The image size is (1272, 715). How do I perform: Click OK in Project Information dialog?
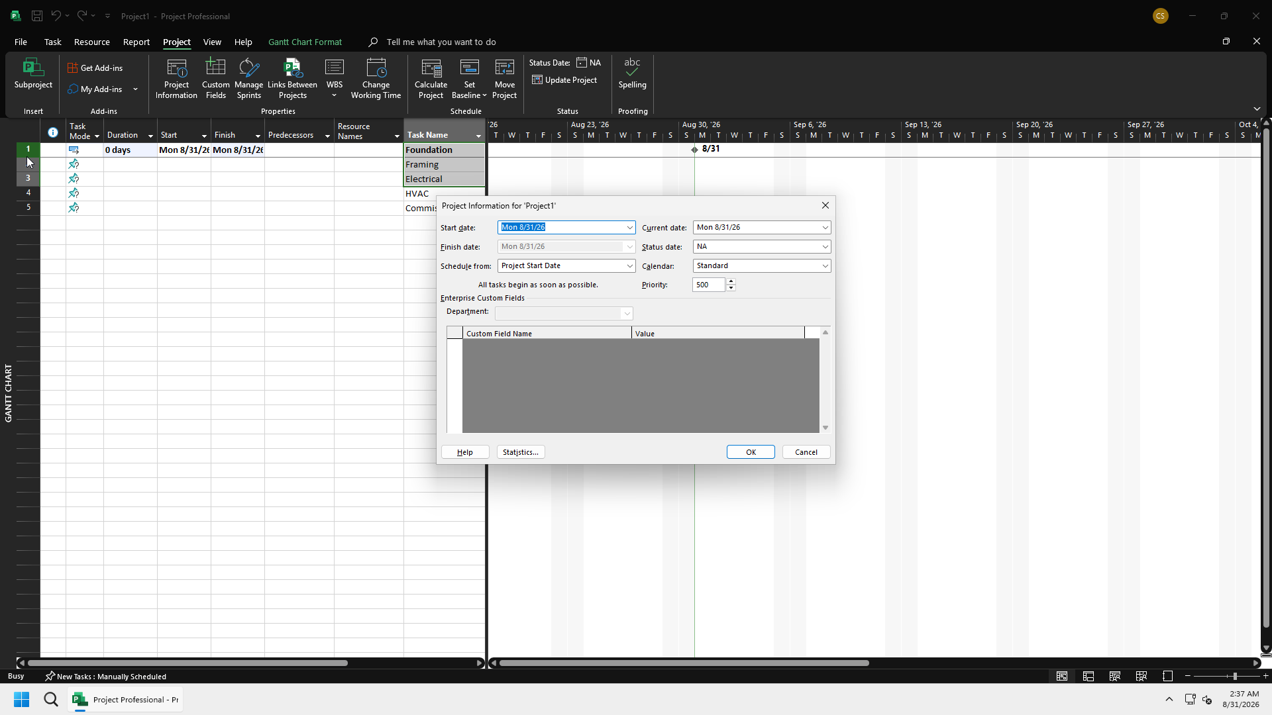(751, 452)
